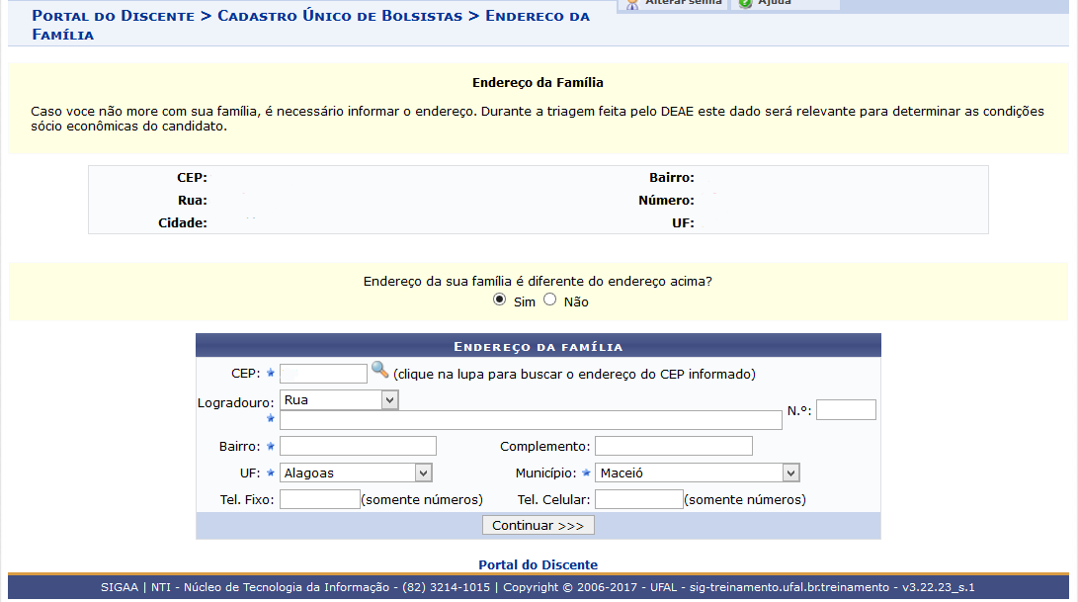Click the Tel. Celular phone field
Screen dimensions: 1078x602
638,499
